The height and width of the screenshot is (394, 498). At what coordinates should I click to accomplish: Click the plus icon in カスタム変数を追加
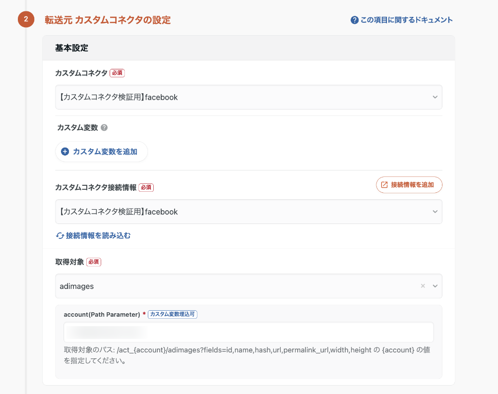click(65, 152)
